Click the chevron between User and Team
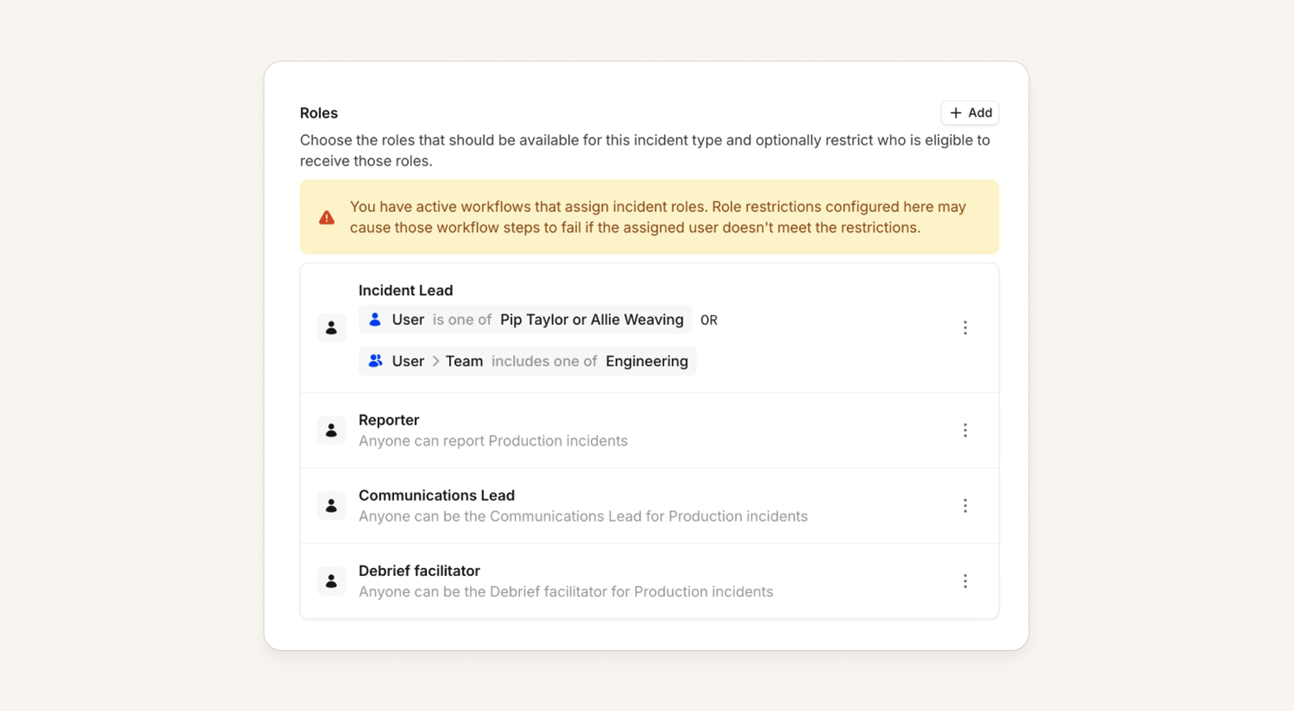The image size is (1294, 711). point(435,361)
